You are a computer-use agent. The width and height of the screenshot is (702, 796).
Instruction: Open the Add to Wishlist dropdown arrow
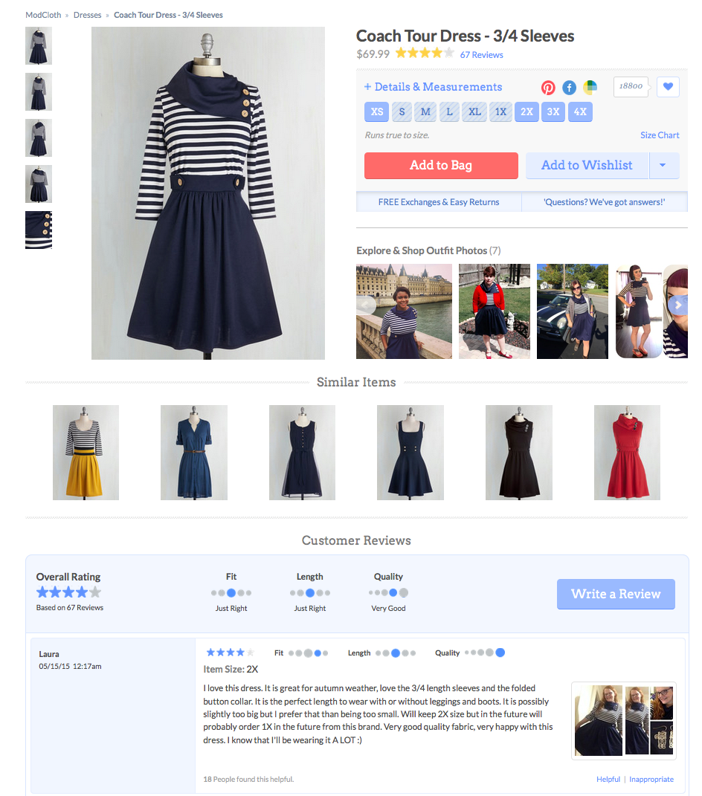point(663,166)
